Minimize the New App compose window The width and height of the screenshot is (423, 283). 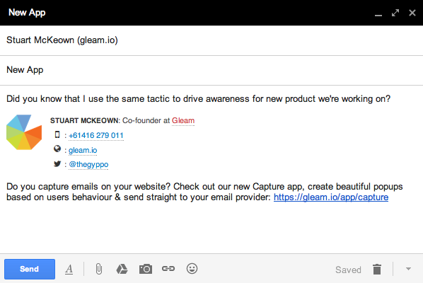378,15
